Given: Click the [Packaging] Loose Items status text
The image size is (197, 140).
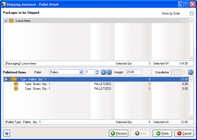Looking at the screenshot, I should point(21,64).
